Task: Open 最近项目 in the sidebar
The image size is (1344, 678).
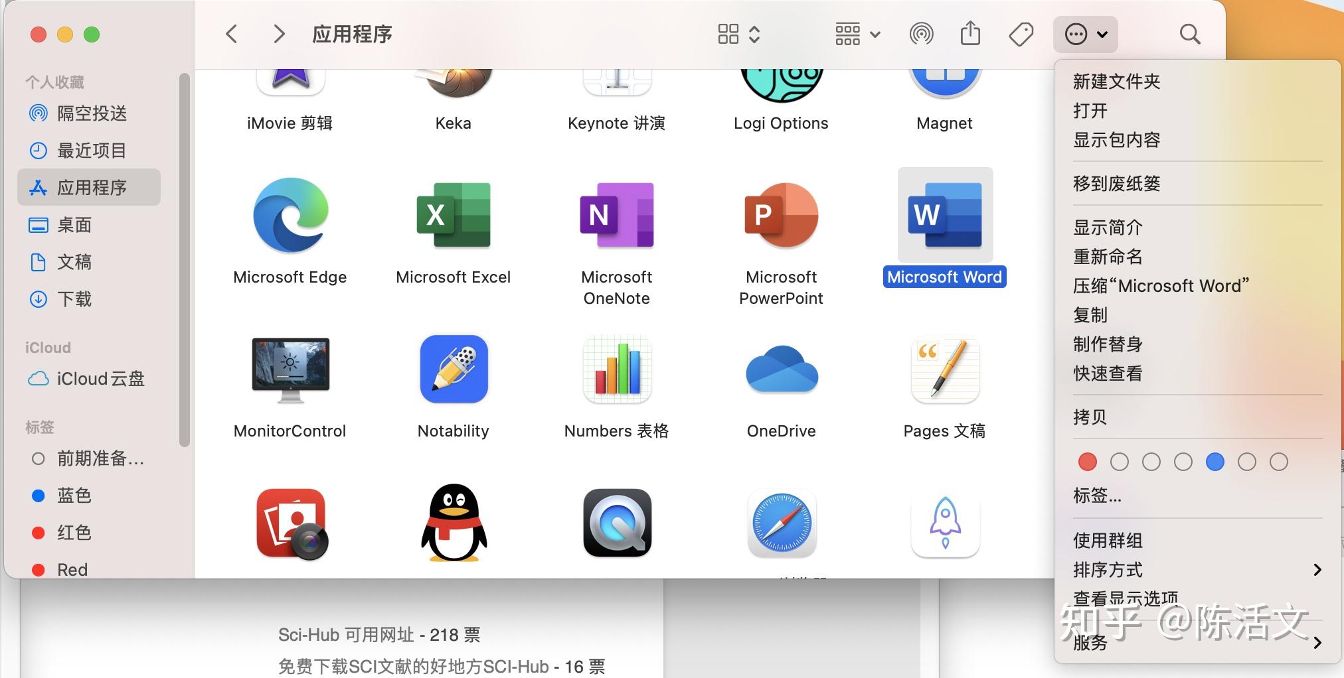Action: (89, 151)
